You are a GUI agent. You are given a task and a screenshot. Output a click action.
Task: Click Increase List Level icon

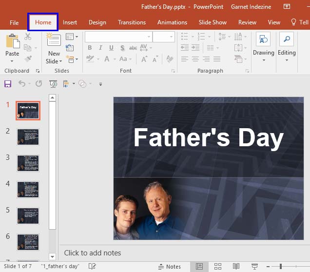click(195, 48)
